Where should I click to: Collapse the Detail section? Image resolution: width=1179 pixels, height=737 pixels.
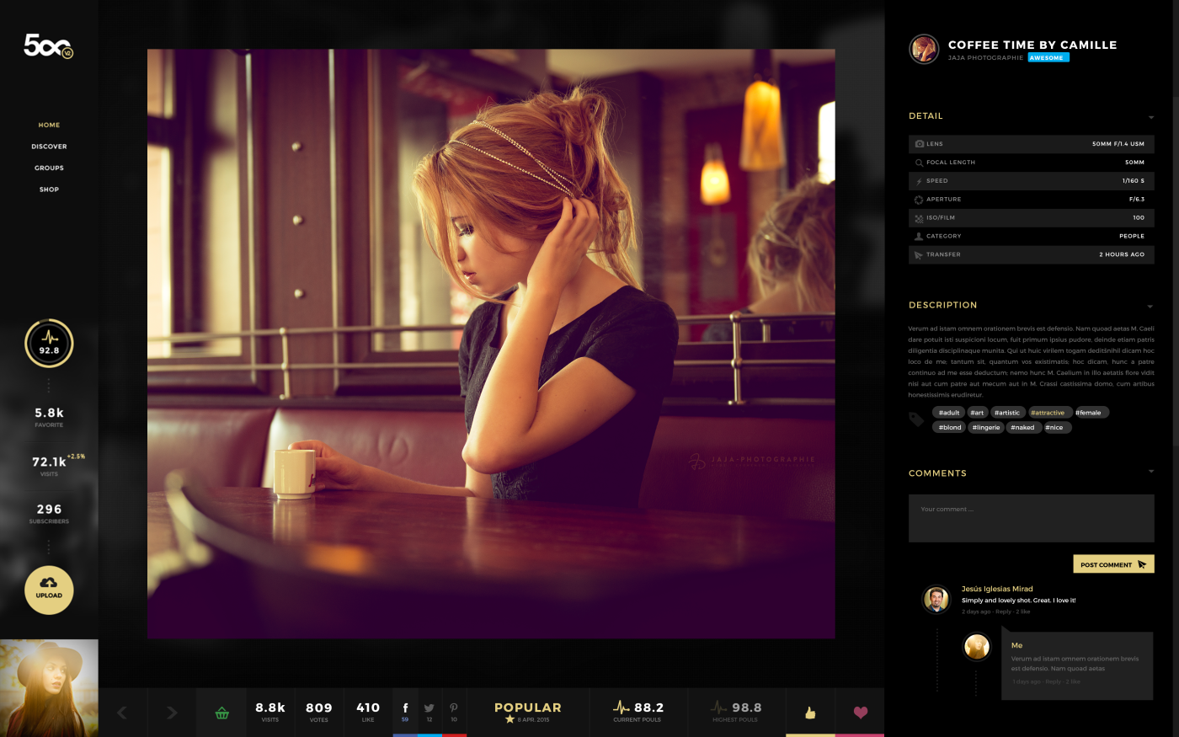click(1150, 117)
